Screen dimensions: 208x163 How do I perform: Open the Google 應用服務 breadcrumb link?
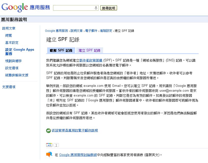point(56,31)
